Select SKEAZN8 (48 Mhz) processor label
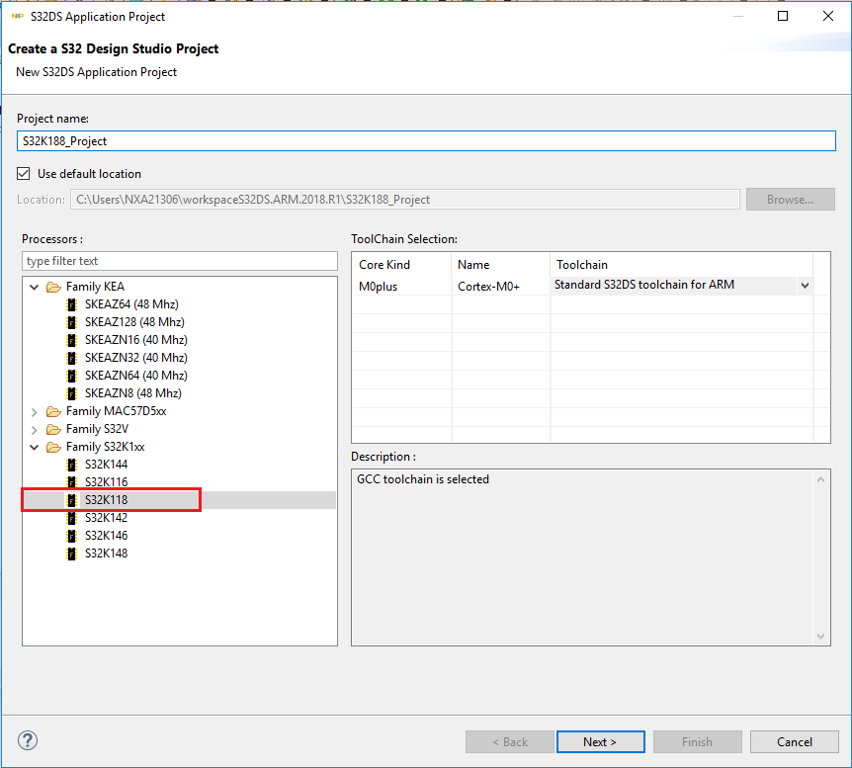The height and width of the screenshot is (768, 852). (x=133, y=393)
